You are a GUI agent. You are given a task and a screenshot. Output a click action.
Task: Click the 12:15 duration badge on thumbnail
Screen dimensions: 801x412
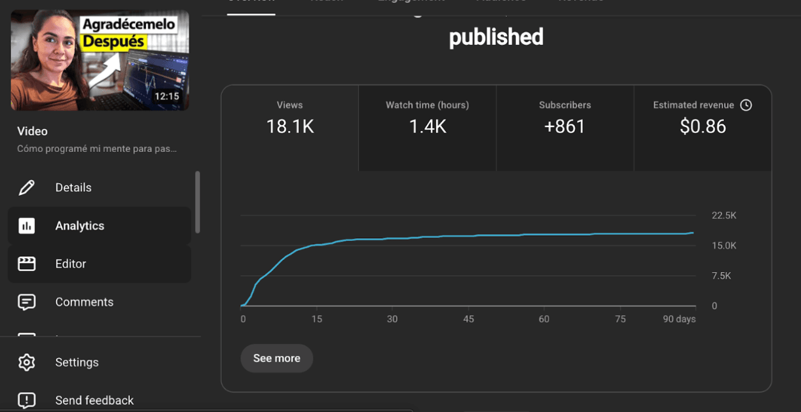click(x=166, y=96)
